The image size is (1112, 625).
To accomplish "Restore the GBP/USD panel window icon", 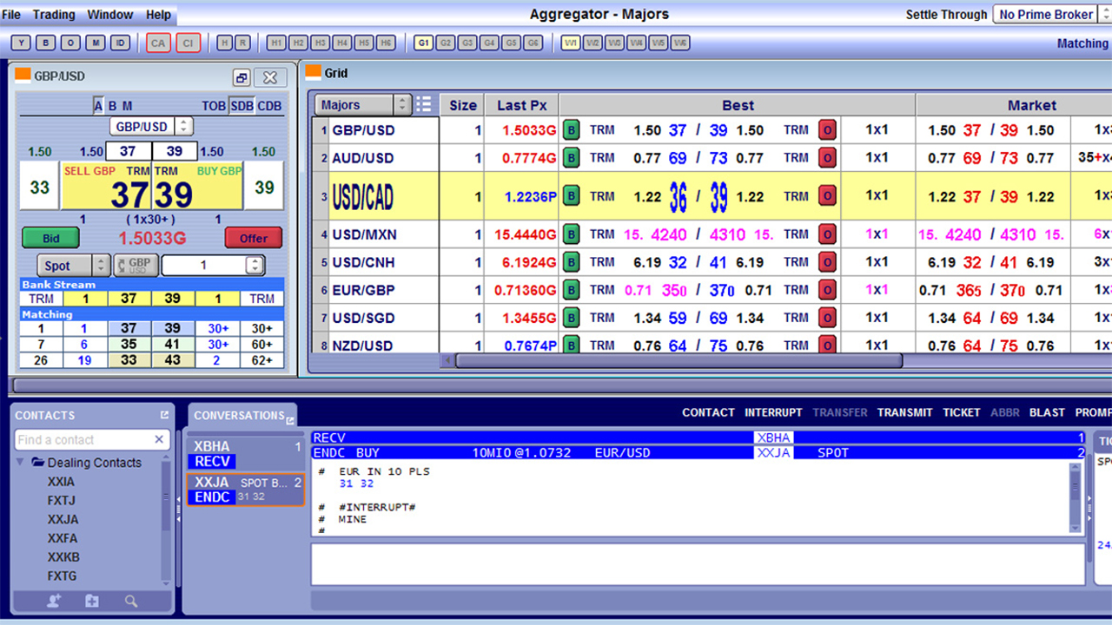I will pyautogui.click(x=242, y=77).
